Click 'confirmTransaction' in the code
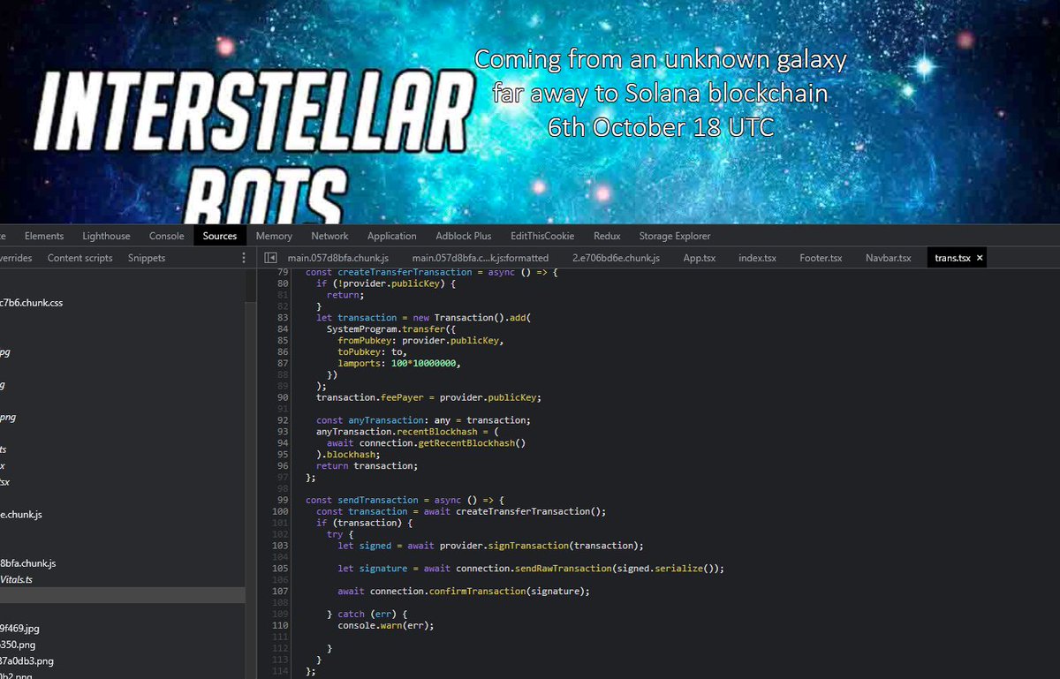Screen dimensions: 1060x679 (x=477, y=591)
